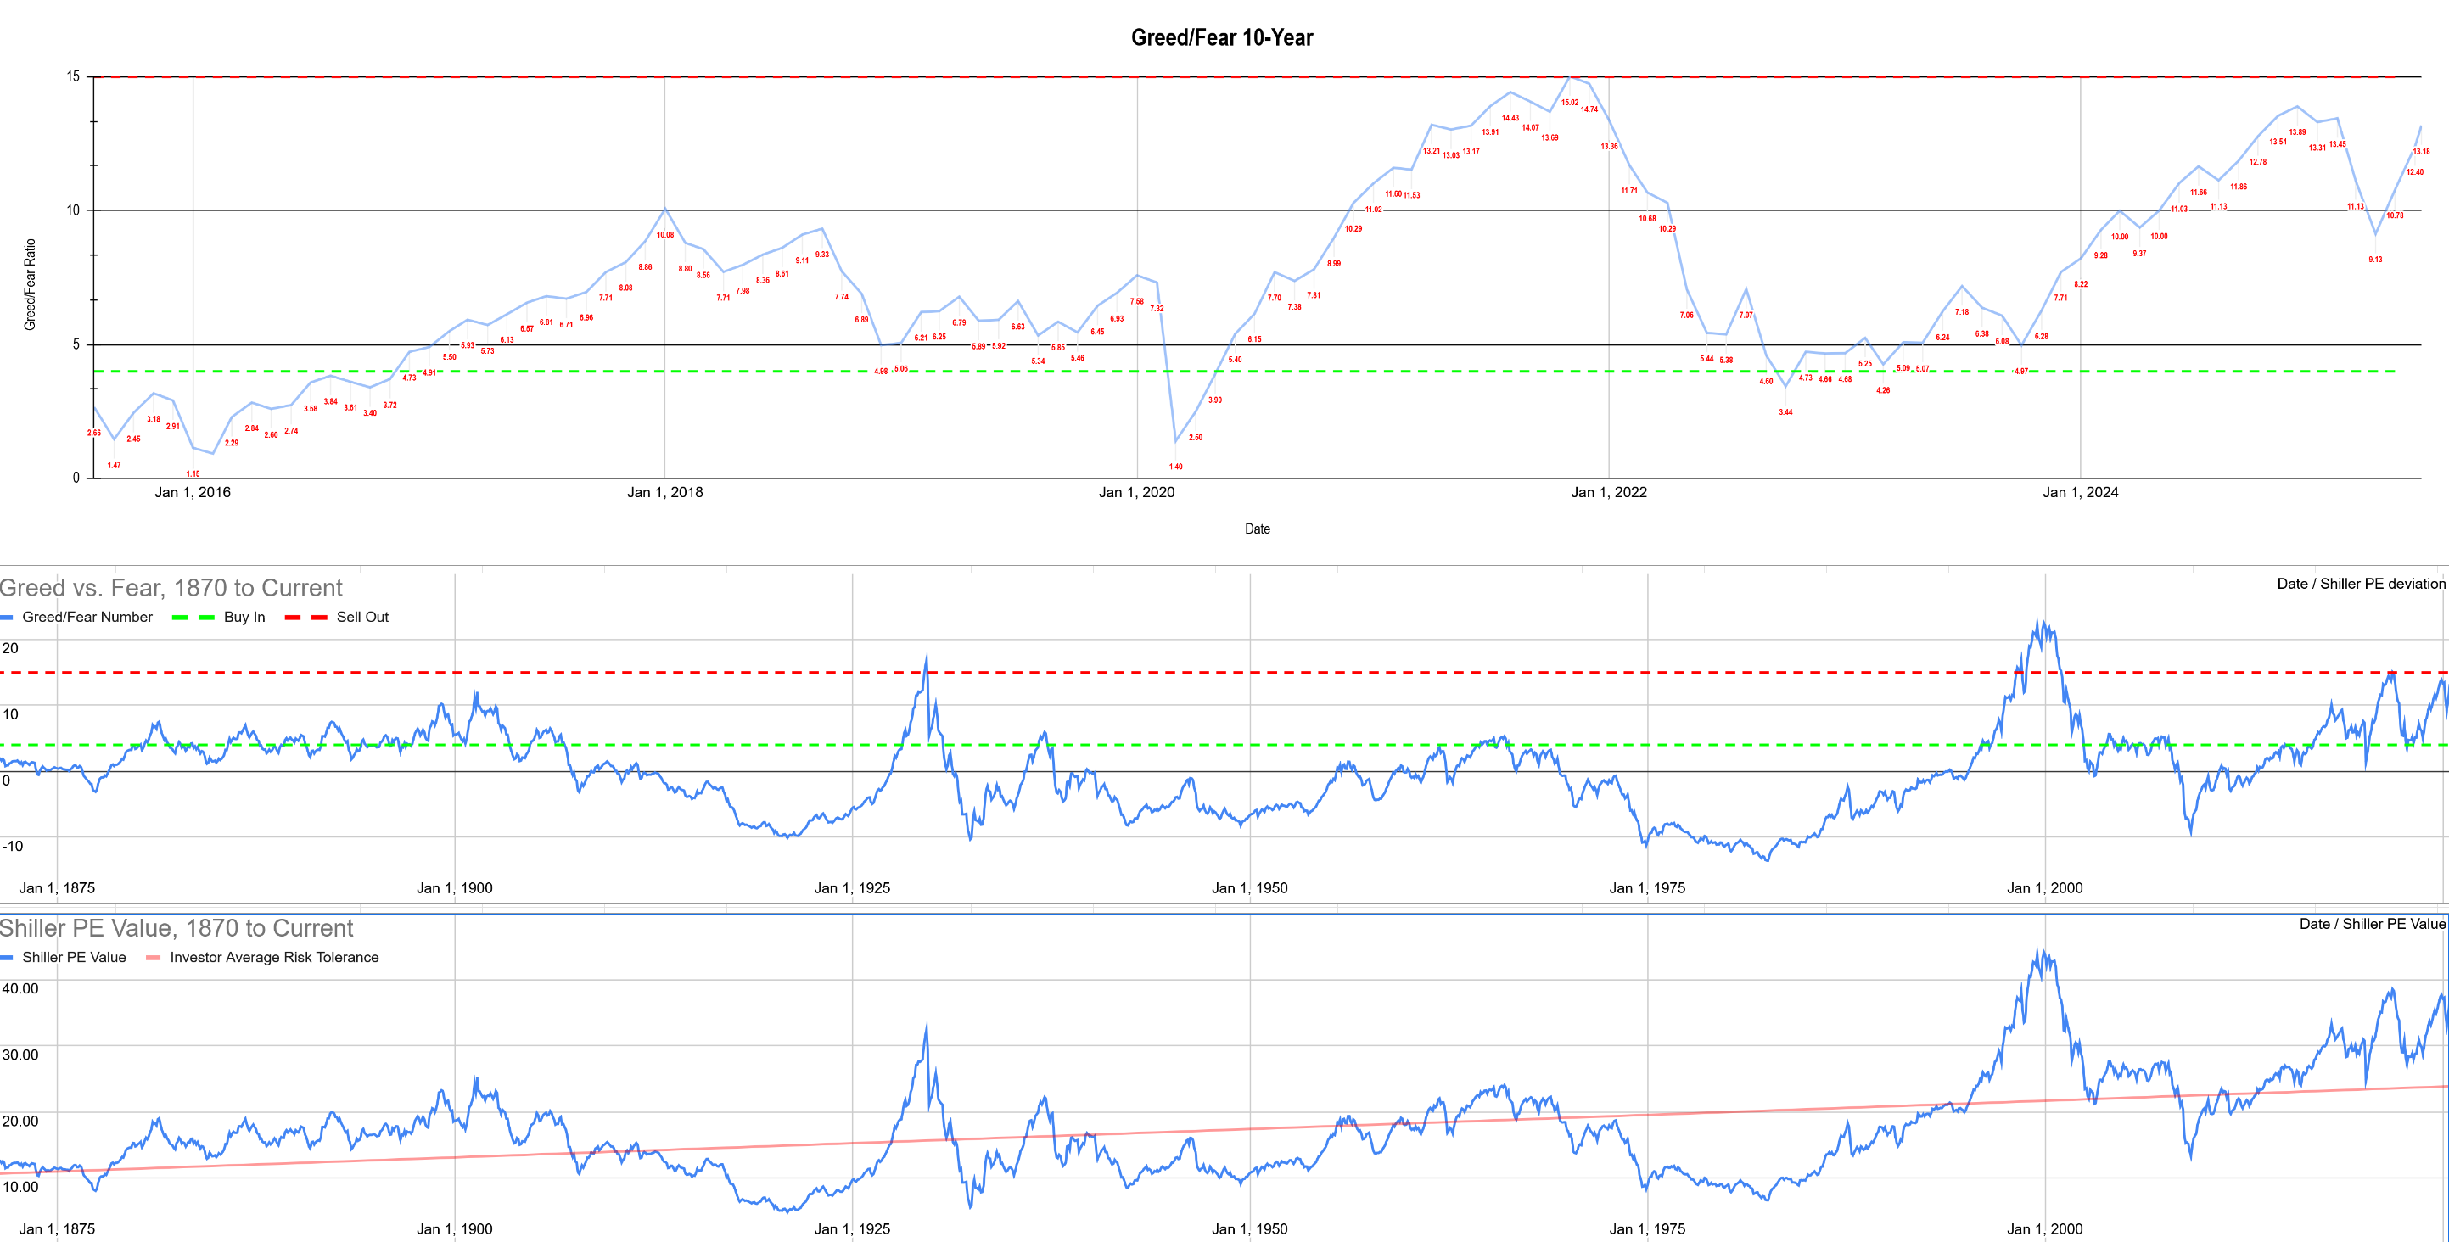
Task: Click "Shiller PE Value, 1870 to Current" title
Action: pos(177,928)
